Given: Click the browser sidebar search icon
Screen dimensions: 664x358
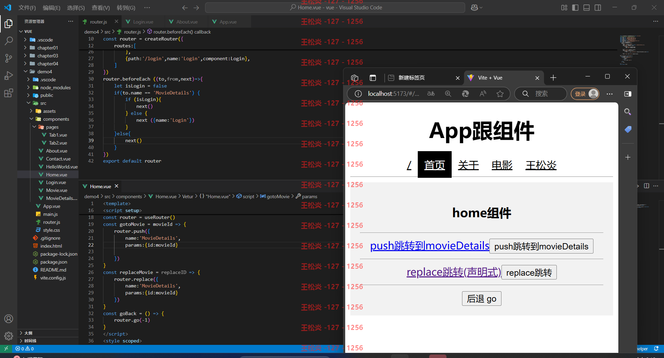Looking at the screenshot, I should 628,112.
